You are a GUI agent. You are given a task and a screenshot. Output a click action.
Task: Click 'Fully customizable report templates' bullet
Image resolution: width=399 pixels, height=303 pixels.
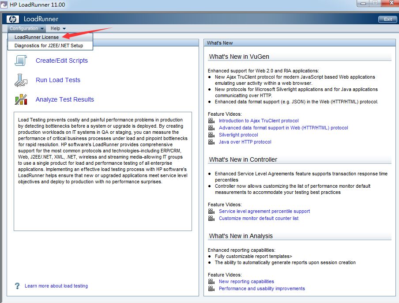coord(253,257)
